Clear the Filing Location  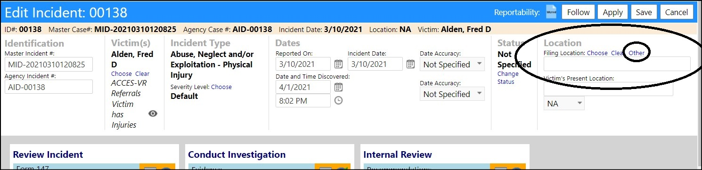(x=618, y=53)
